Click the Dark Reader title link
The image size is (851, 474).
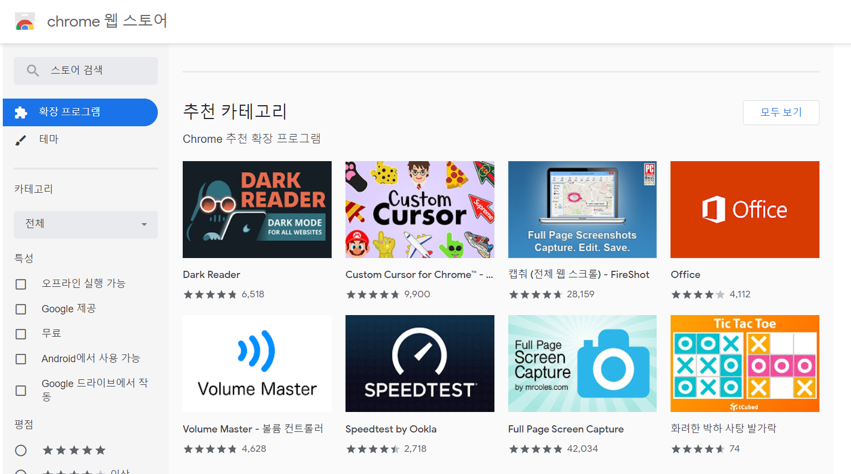coord(212,275)
